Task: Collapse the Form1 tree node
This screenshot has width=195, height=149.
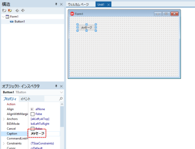Action: point(4,16)
